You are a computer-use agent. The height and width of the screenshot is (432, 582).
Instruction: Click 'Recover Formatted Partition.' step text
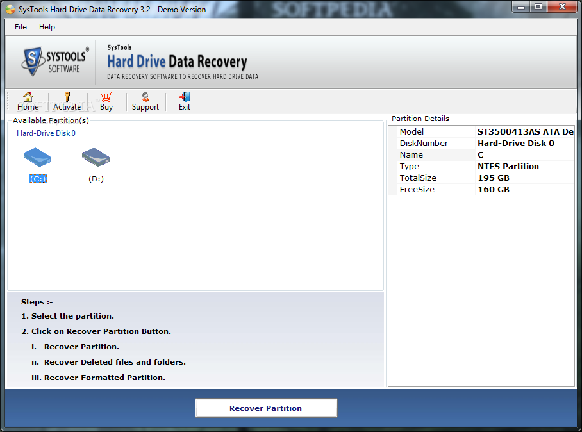[104, 377]
